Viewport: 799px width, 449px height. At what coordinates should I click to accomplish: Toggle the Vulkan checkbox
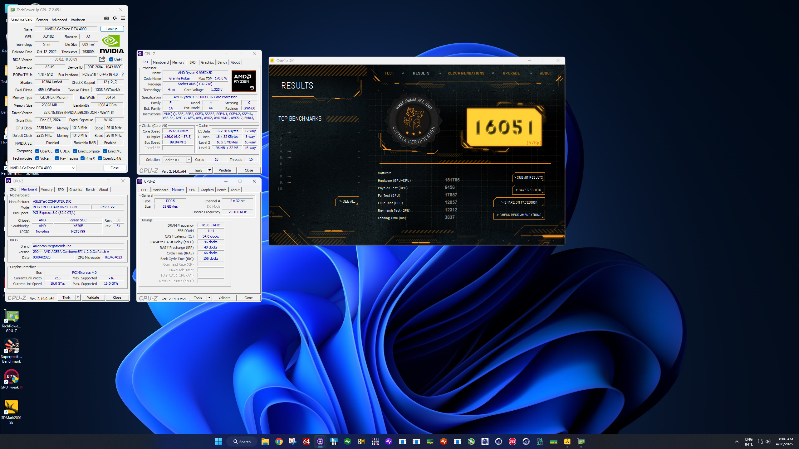37,158
